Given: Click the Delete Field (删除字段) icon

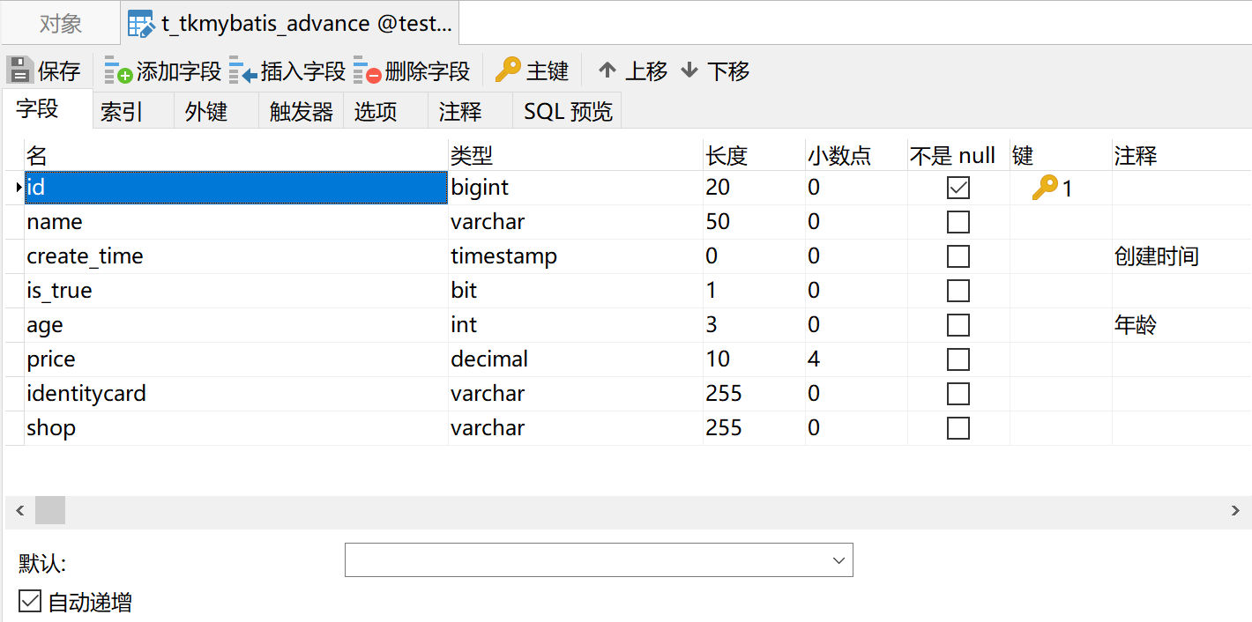Looking at the screenshot, I should pos(367,70).
